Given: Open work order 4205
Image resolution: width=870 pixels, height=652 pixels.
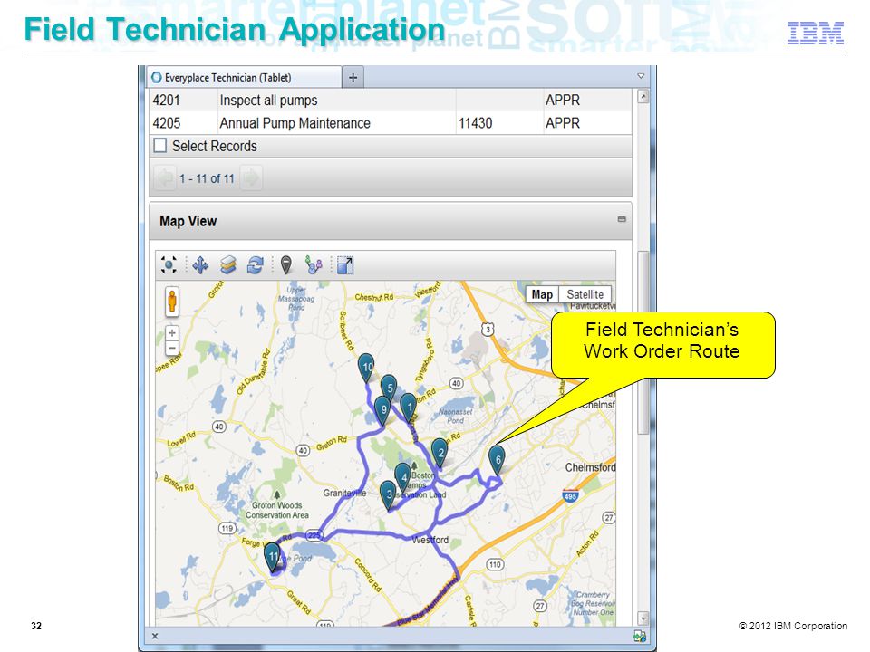Looking at the screenshot, I should (x=167, y=122).
